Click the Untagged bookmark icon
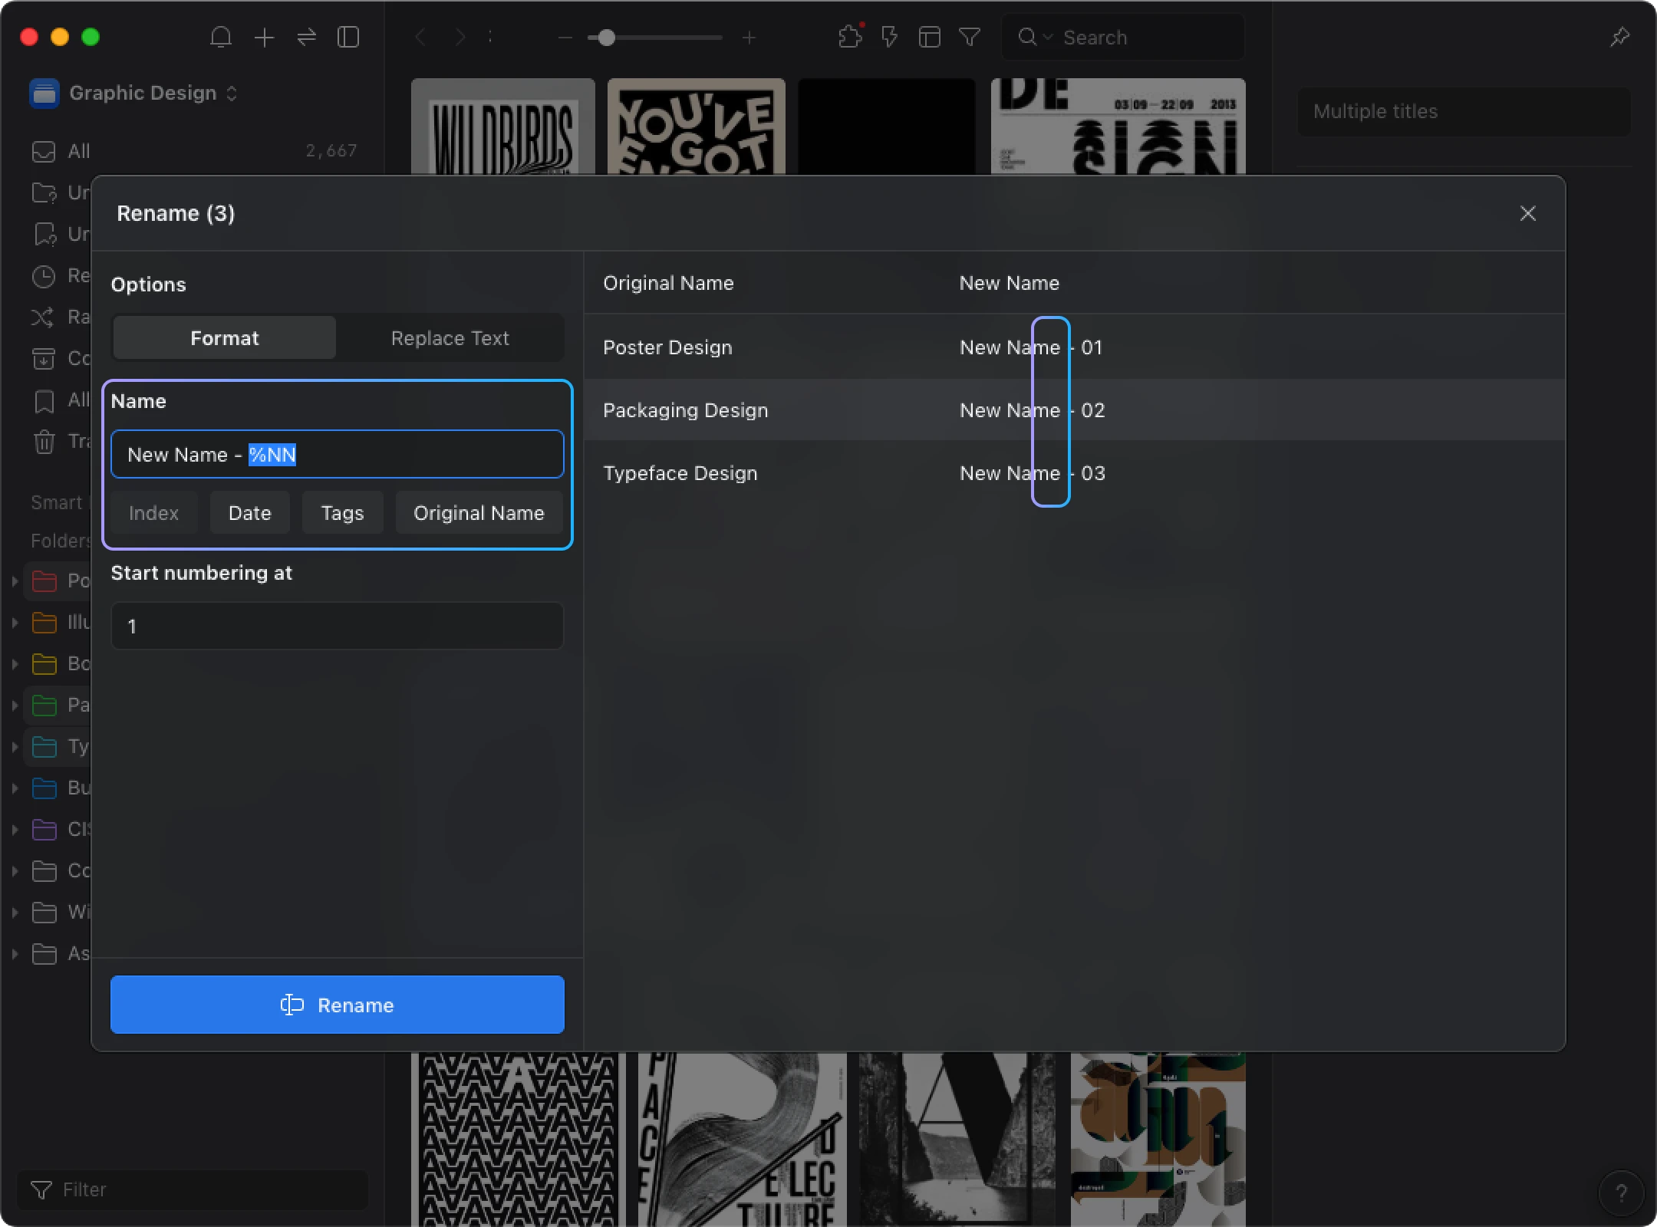Viewport: 1657px width, 1227px height. point(44,234)
